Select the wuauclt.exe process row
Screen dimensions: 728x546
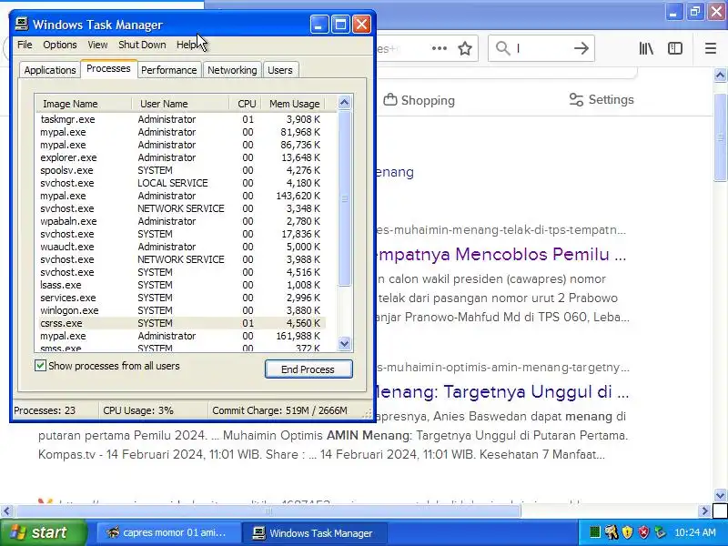[181, 247]
